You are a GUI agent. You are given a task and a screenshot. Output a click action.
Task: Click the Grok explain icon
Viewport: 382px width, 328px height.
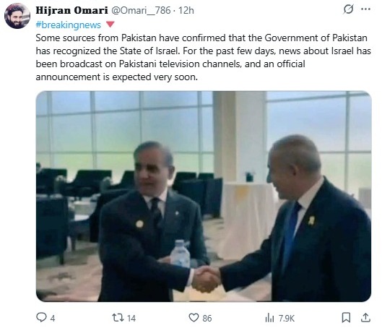[x=348, y=9]
